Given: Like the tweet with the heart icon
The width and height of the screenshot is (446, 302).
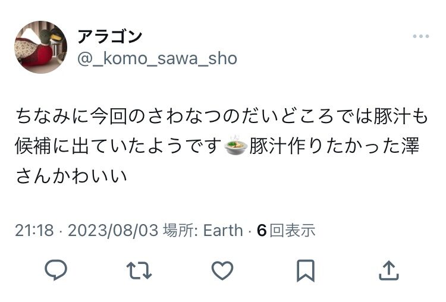Looking at the screenshot, I should (222, 270).
